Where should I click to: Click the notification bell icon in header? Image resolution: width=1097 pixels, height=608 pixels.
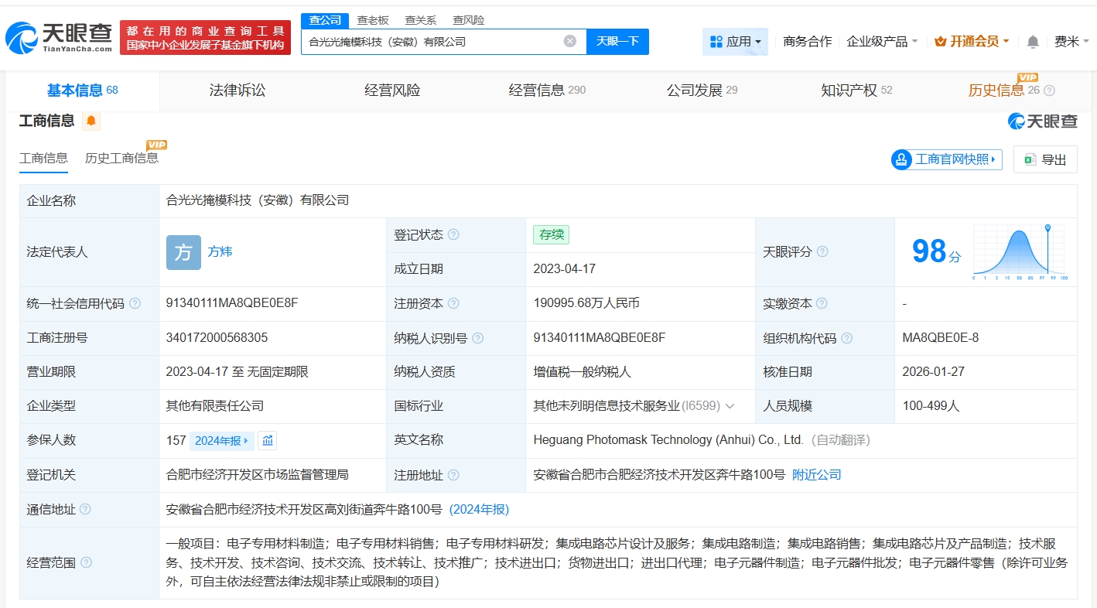pos(1033,42)
